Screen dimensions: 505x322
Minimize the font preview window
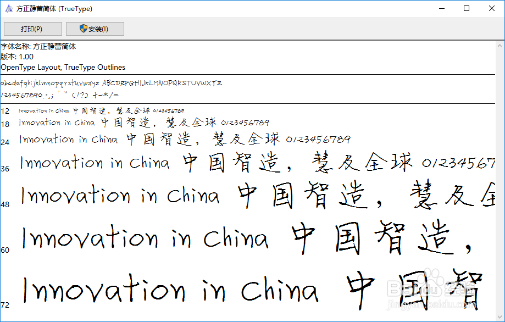coord(442,8)
